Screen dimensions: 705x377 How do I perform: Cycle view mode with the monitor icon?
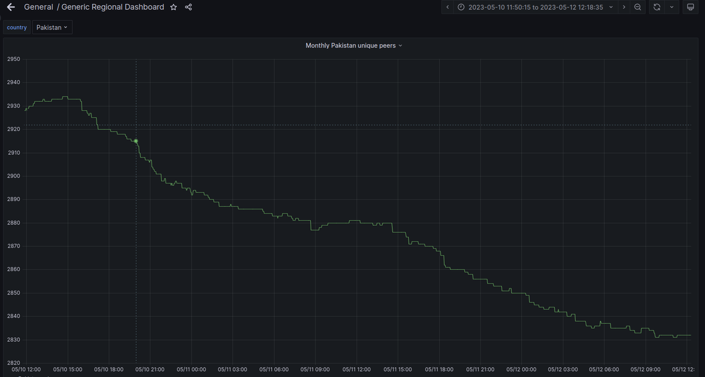(x=690, y=7)
